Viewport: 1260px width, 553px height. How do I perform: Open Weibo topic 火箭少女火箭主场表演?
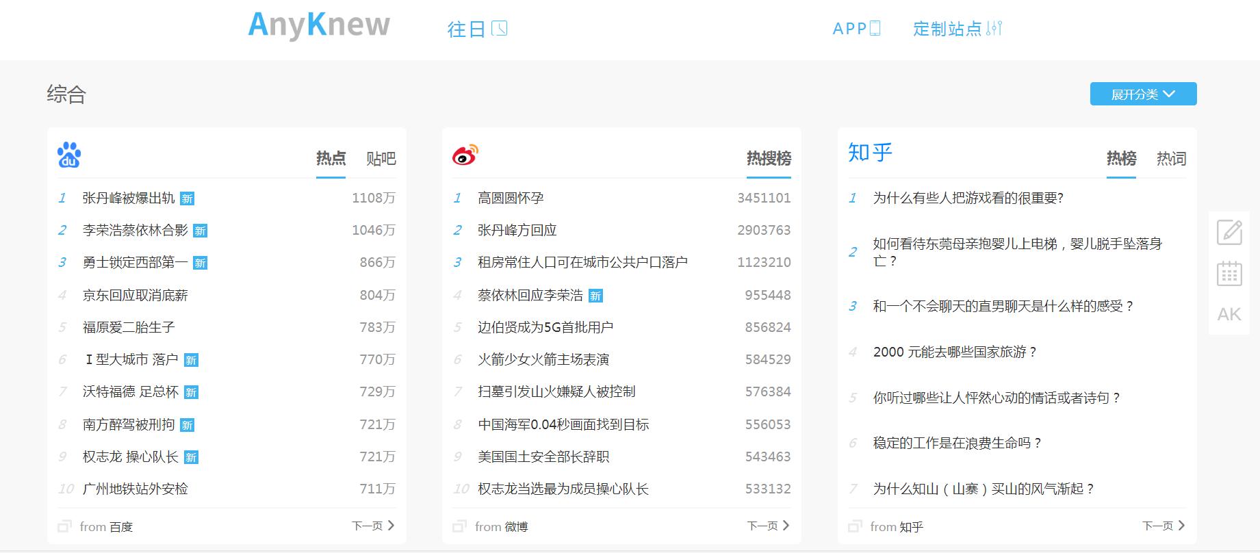pyautogui.click(x=543, y=359)
